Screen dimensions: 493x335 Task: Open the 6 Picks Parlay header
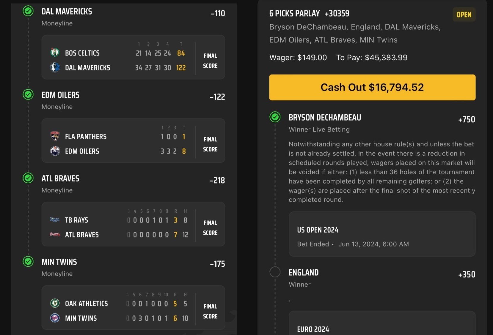[309, 14]
